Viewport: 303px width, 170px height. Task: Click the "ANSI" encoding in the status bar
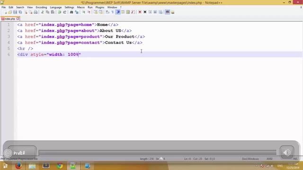click(x=269, y=159)
